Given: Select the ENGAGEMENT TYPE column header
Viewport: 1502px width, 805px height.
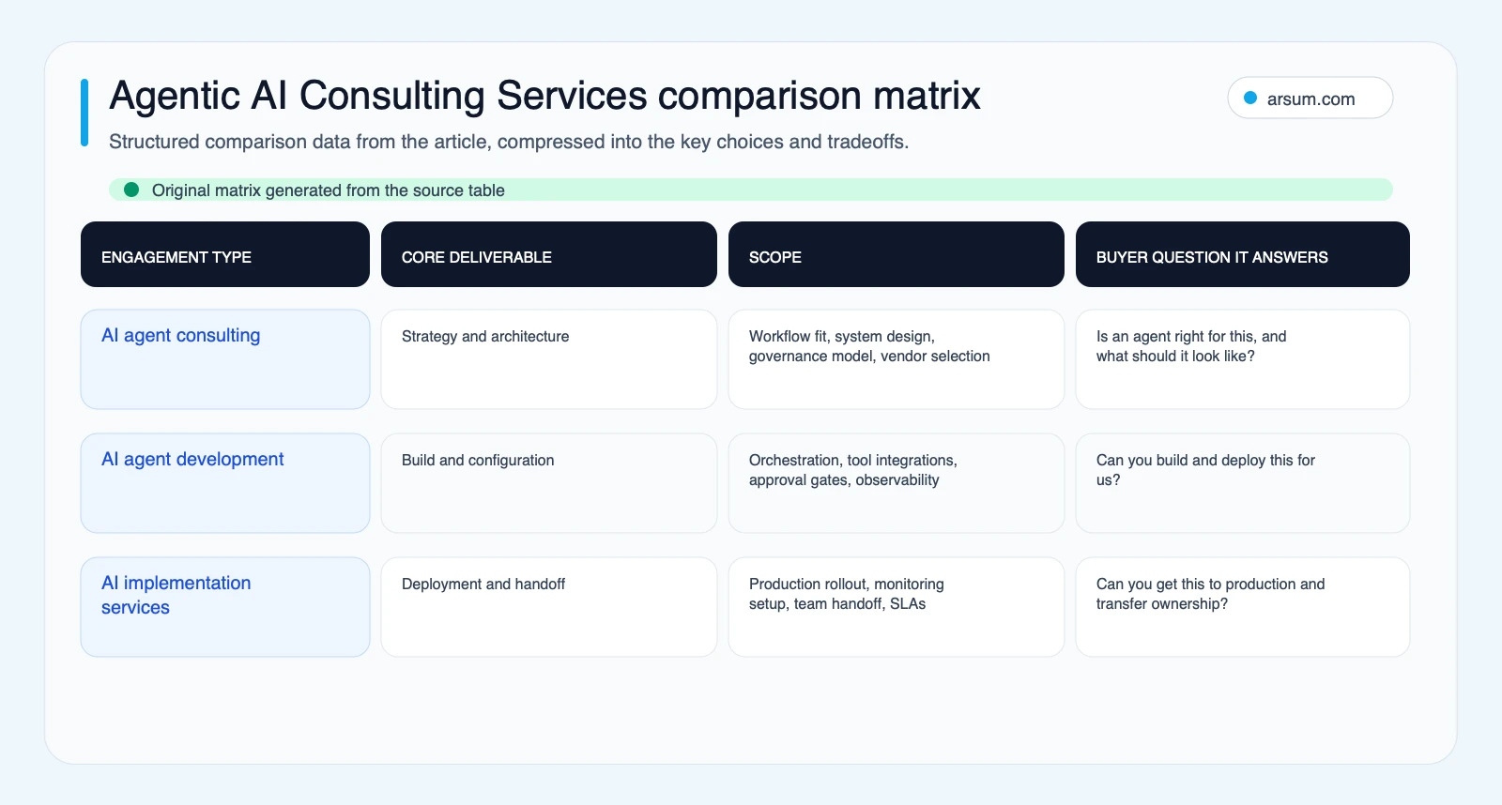Looking at the screenshot, I should (225, 254).
